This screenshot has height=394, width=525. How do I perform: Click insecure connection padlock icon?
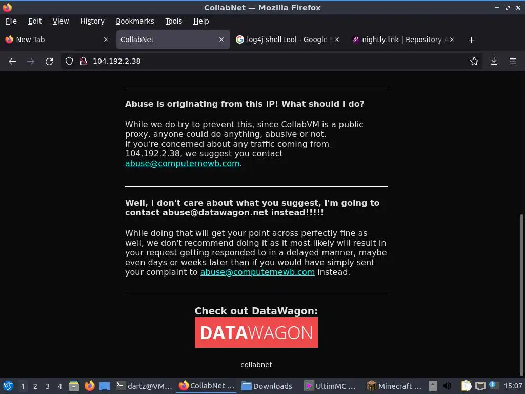coord(84,62)
